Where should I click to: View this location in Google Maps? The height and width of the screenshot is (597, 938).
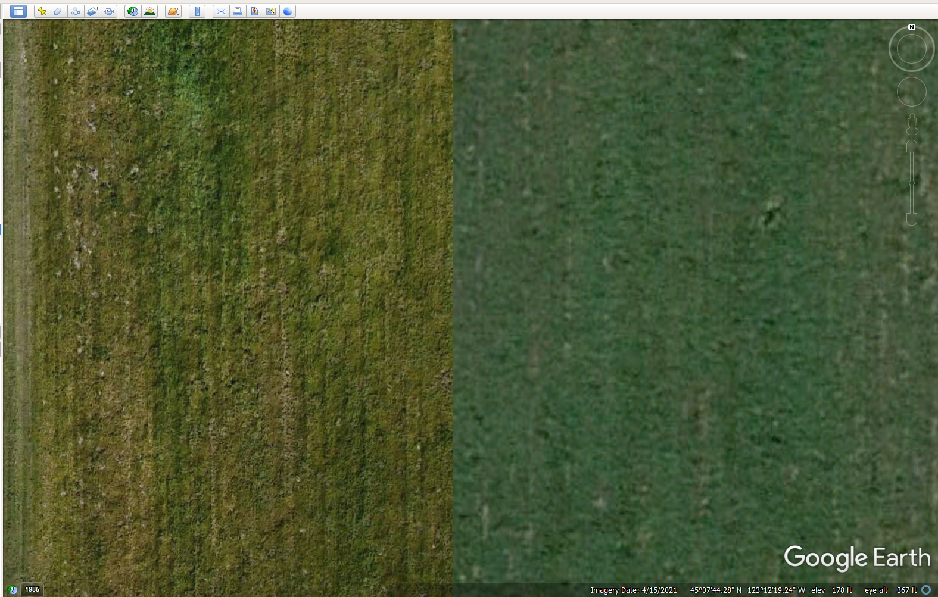tap(271, 11)
